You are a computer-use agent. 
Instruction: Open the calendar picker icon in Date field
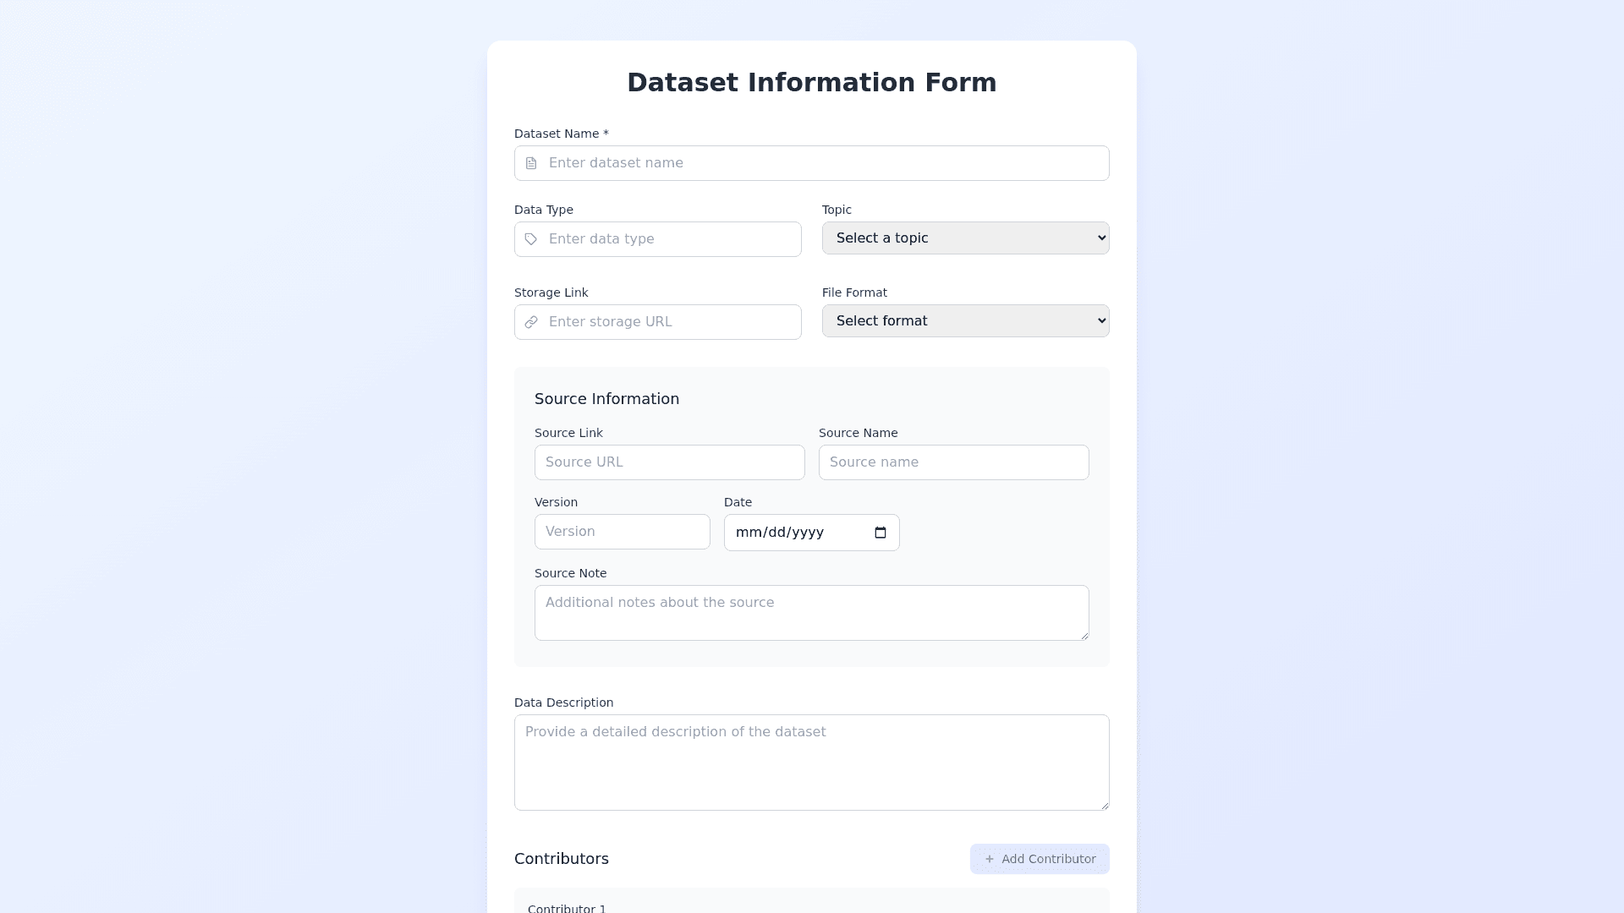click(881, 533)
